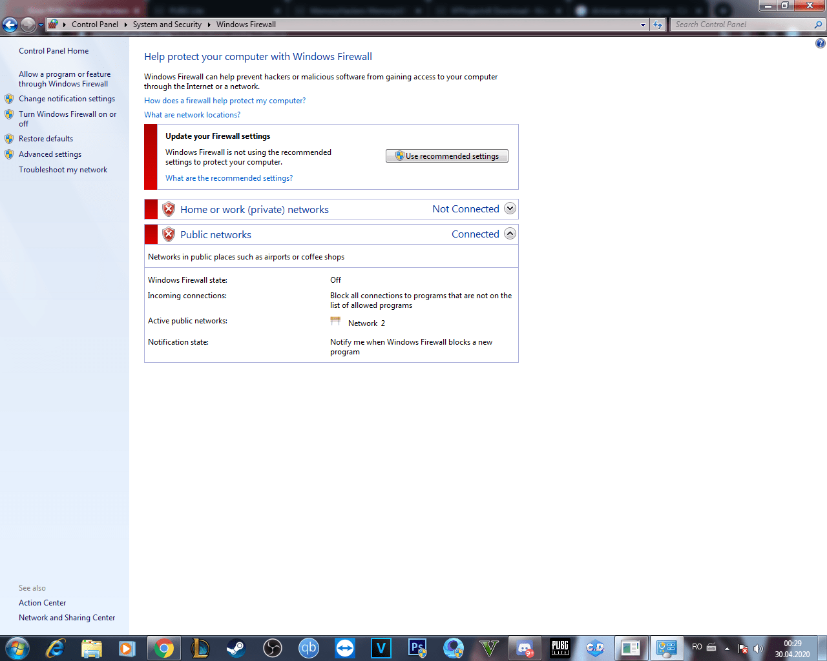This screenshot has width=827, height=661.
Task: Click the RO language indicator
Action: [697, 647]
